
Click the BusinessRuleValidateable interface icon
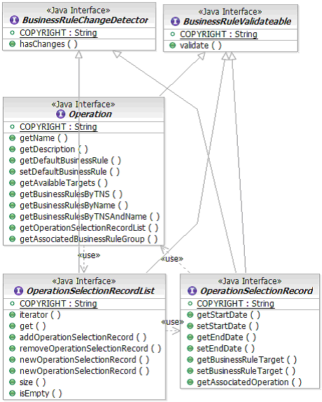click(175, 21)
